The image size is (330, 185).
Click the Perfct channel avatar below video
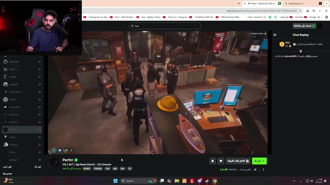point(54,163)
